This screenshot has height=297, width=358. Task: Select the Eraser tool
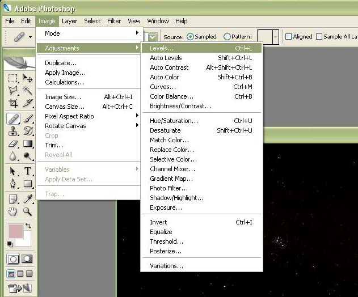point(13,144)
